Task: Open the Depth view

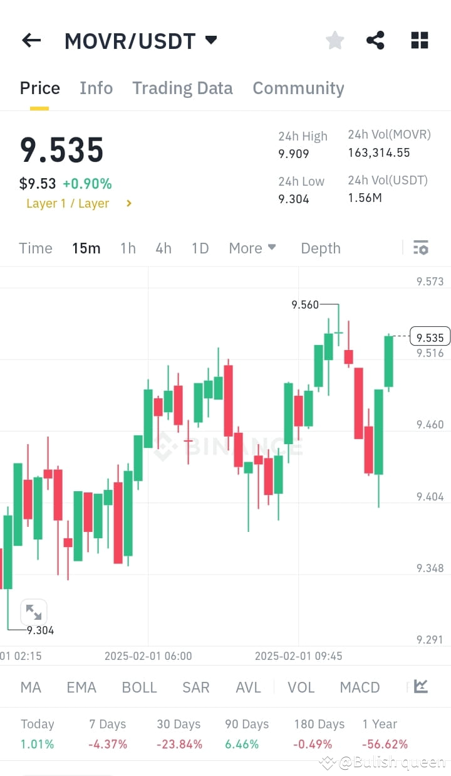Action: click(320, 248)
